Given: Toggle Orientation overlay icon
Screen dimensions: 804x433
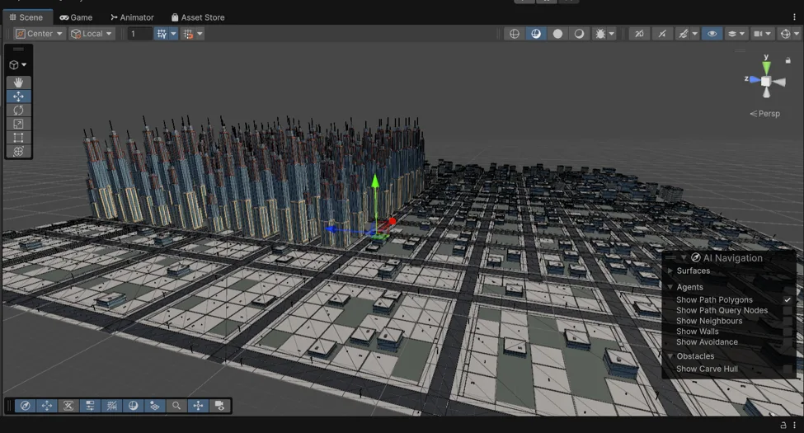Looking at the screenshot, I should (x=198, y=406).
